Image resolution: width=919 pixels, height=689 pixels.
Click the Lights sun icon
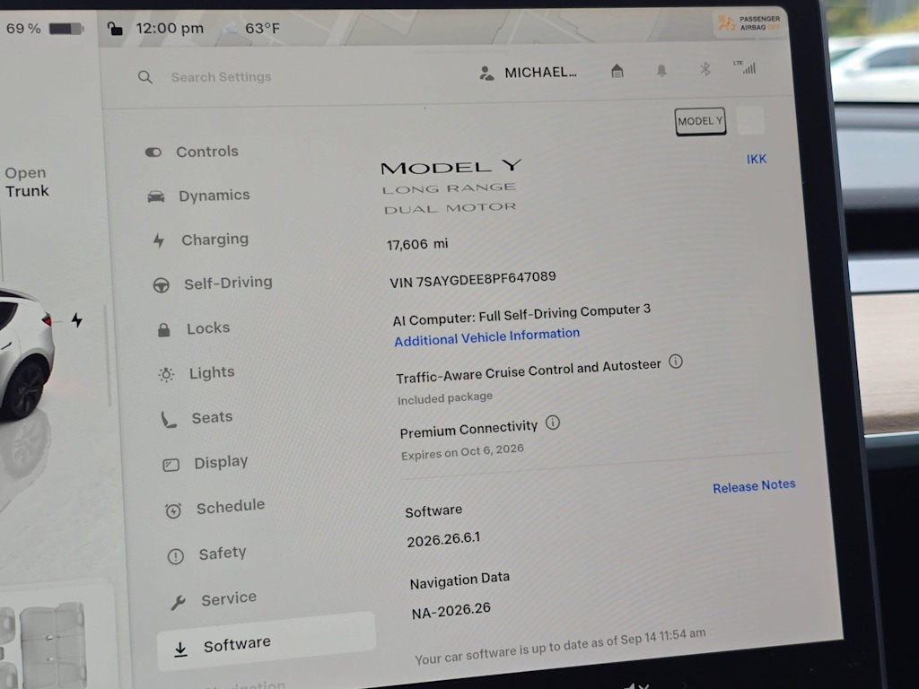pos(166,374)
